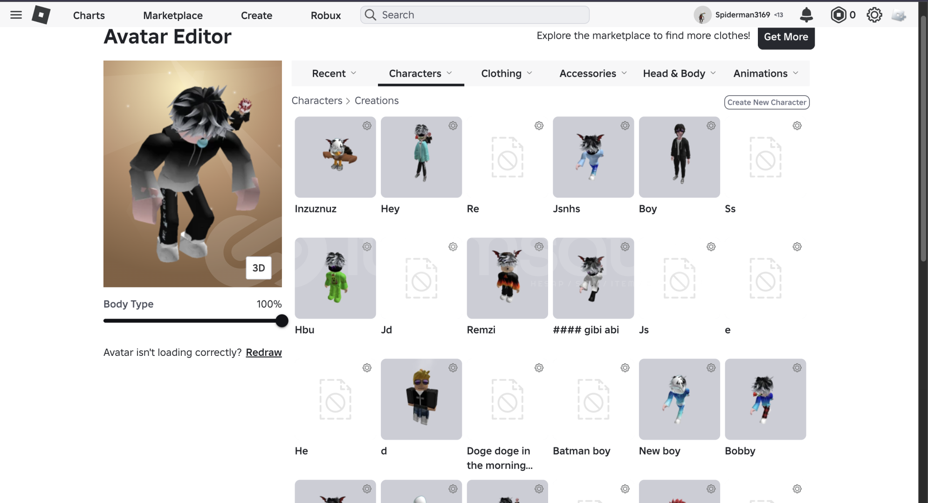Open settings gear for Bobby character

coord(797,368)
